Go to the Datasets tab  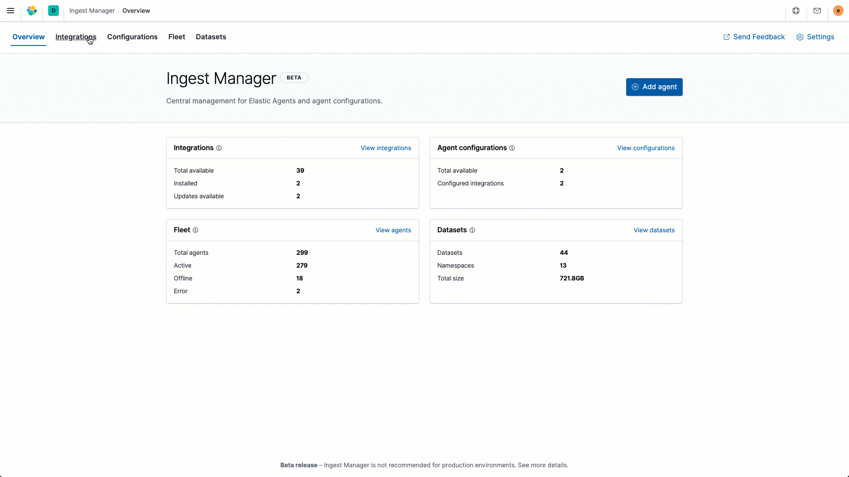coord(211,37)
